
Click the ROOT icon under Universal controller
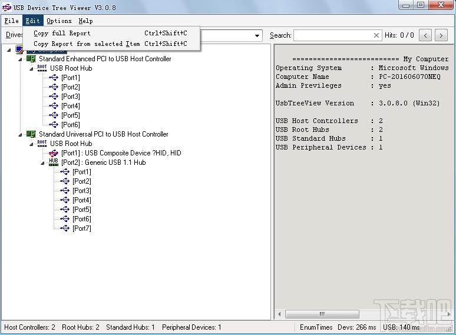pyautogui.click(x=42, y=143)
